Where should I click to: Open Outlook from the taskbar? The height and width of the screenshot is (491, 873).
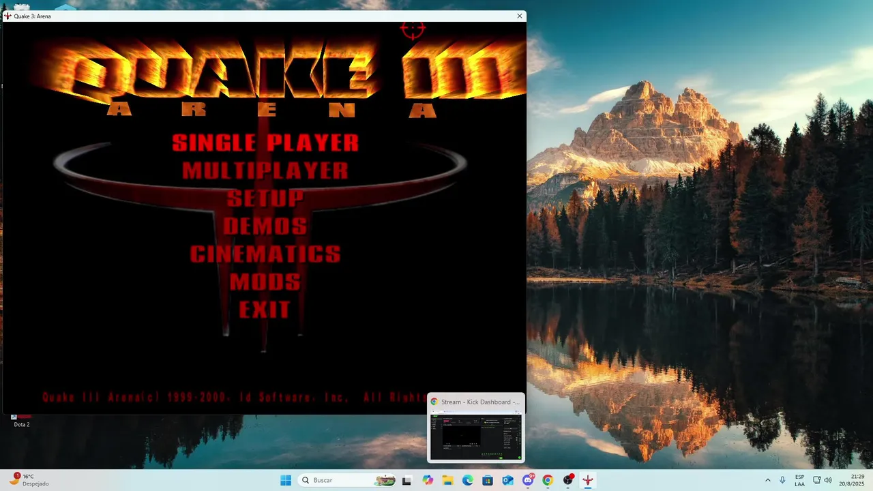click(507, 480)
